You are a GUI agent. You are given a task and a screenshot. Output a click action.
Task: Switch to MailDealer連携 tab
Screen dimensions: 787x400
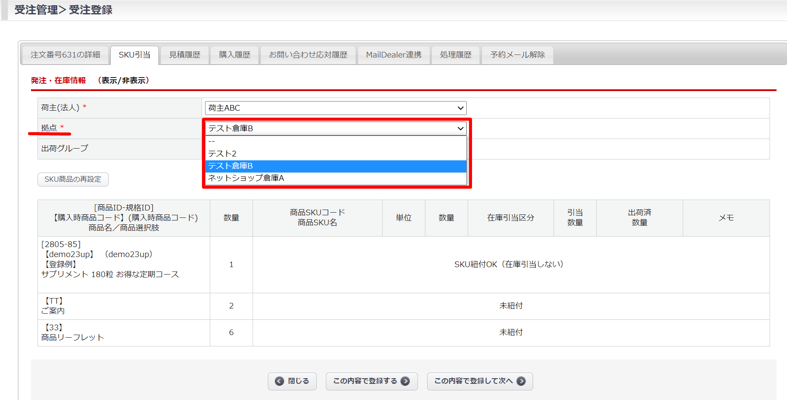click(393, 55)
